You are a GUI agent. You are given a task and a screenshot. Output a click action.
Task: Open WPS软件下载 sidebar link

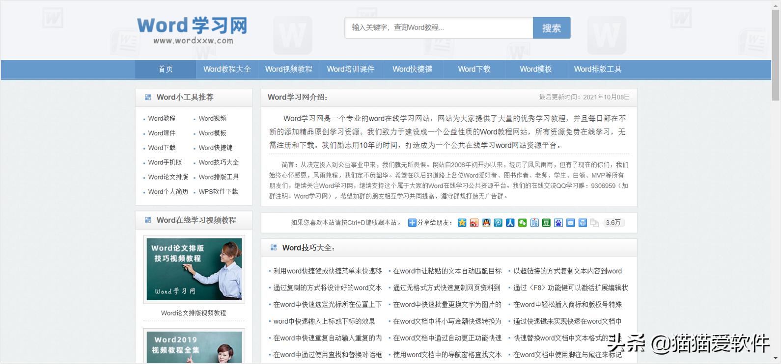[x=218, y=192]
